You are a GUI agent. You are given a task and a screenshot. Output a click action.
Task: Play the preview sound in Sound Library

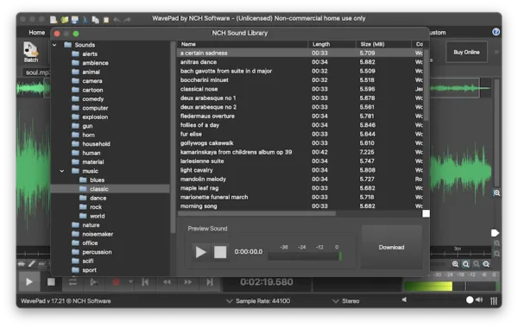(x=200, y=252)
